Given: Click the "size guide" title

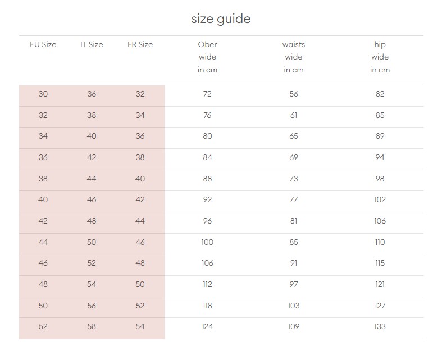Looking at the screenshot, I should point(221,19).
